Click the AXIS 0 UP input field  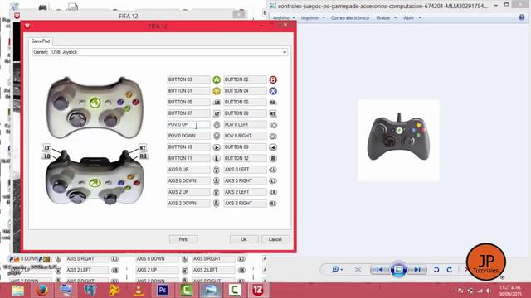(x=188, y=170)
